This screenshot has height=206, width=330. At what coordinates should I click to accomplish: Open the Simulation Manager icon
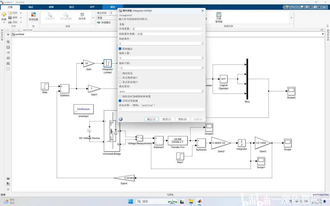pyautogui.click(x=219, y=15)
